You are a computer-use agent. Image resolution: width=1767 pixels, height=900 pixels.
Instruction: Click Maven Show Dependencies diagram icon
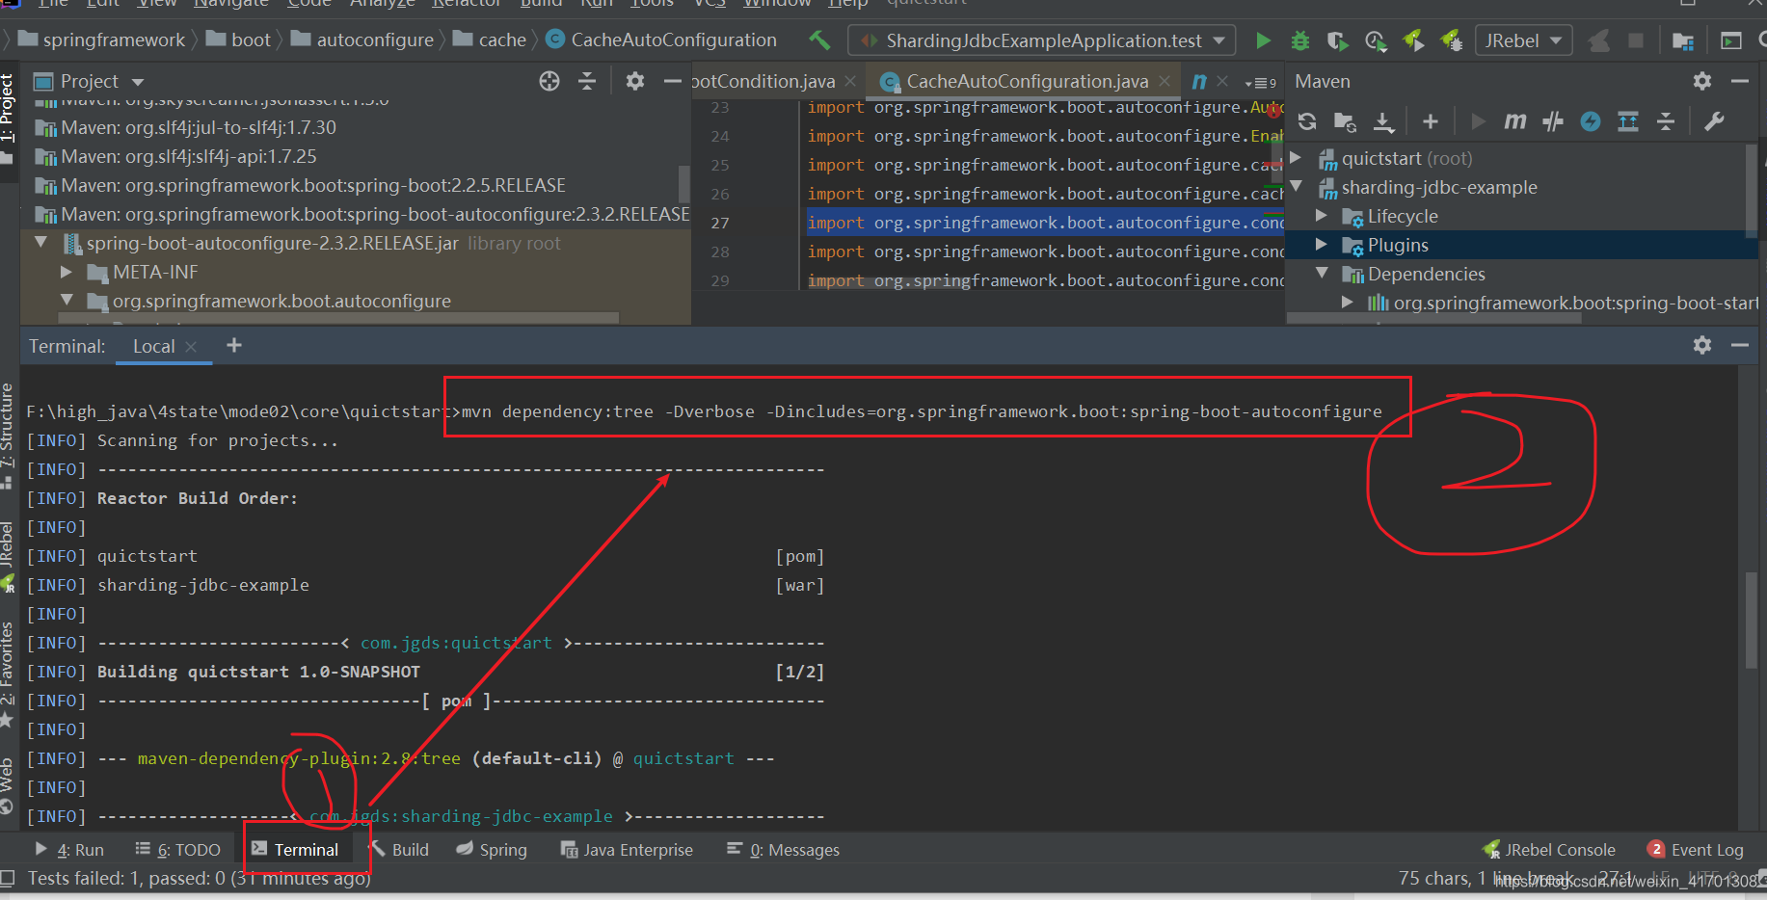pyautogui.click(x=1628, y=121)
